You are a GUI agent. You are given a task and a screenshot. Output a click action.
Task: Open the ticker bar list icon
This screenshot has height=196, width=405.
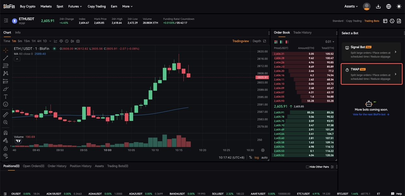tap(5, 193)
